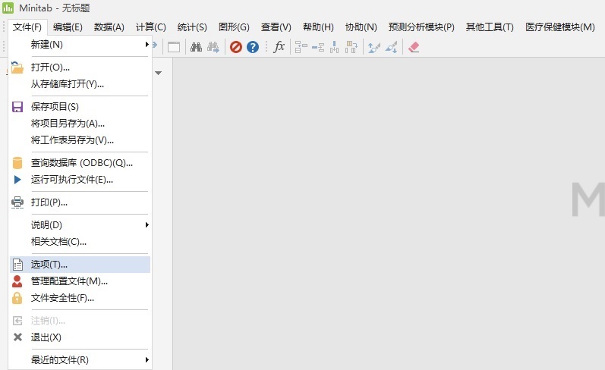Click the window pane toolbar icon

coord(174,47)
